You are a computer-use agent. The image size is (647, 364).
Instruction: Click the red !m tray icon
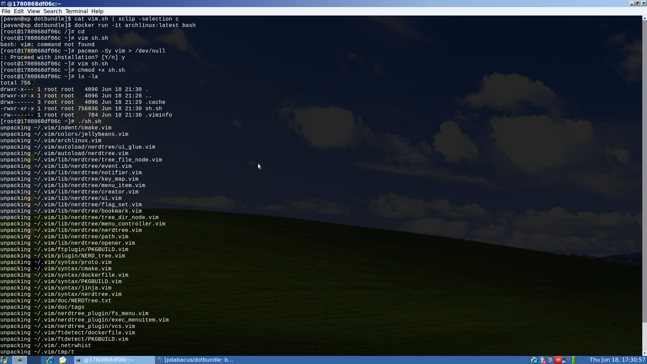[x=558, y=360]
